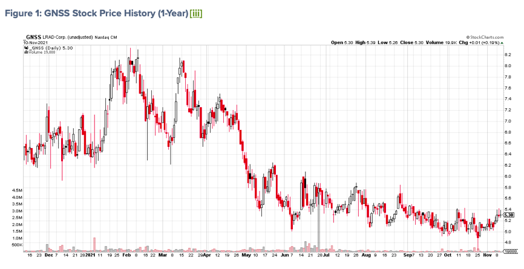
Task: Click the green up-arrow change indicator
Action: [x=502, y=43]
